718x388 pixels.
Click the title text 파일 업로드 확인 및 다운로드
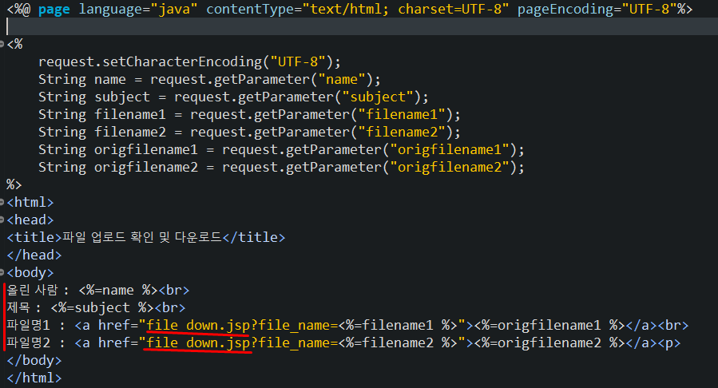(x=142, y=237)
